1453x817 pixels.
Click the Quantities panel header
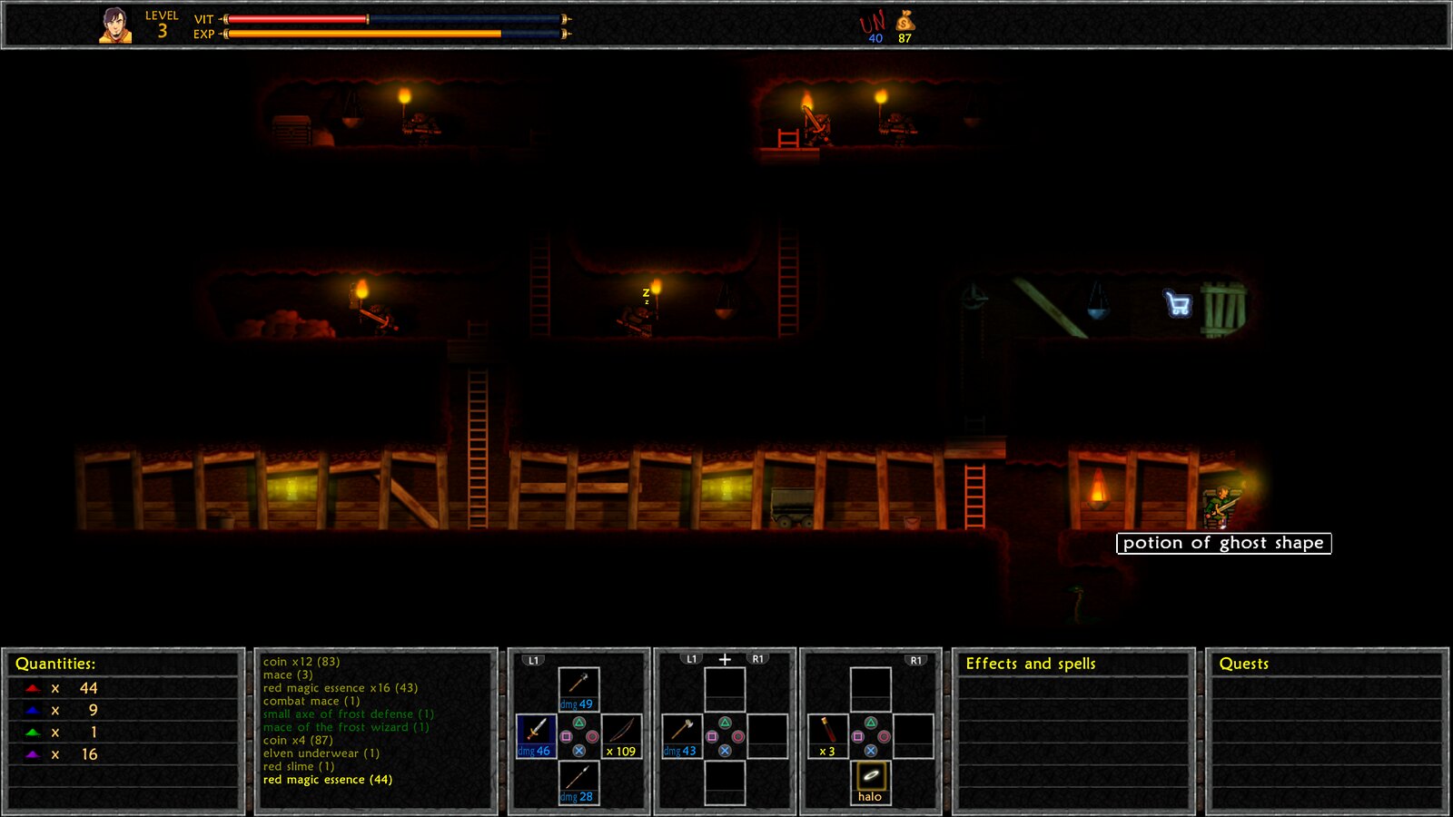tap(55, 664)
